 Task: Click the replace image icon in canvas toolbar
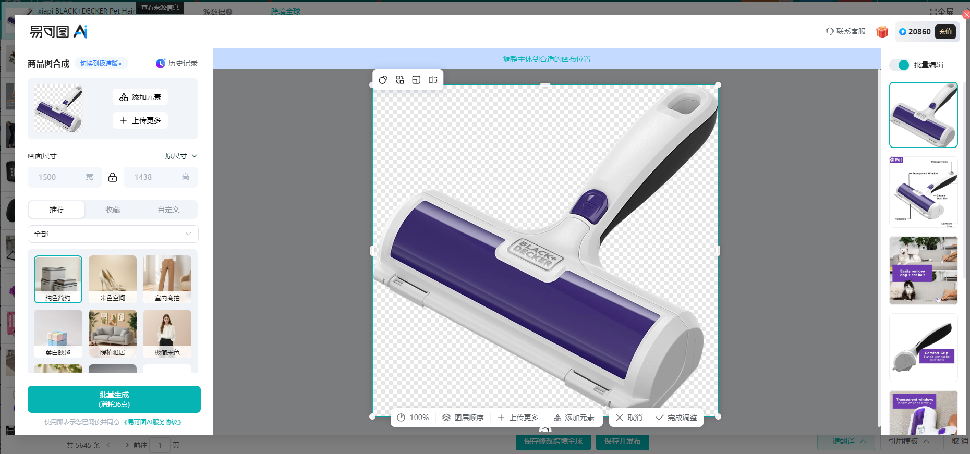pos(399,80)
